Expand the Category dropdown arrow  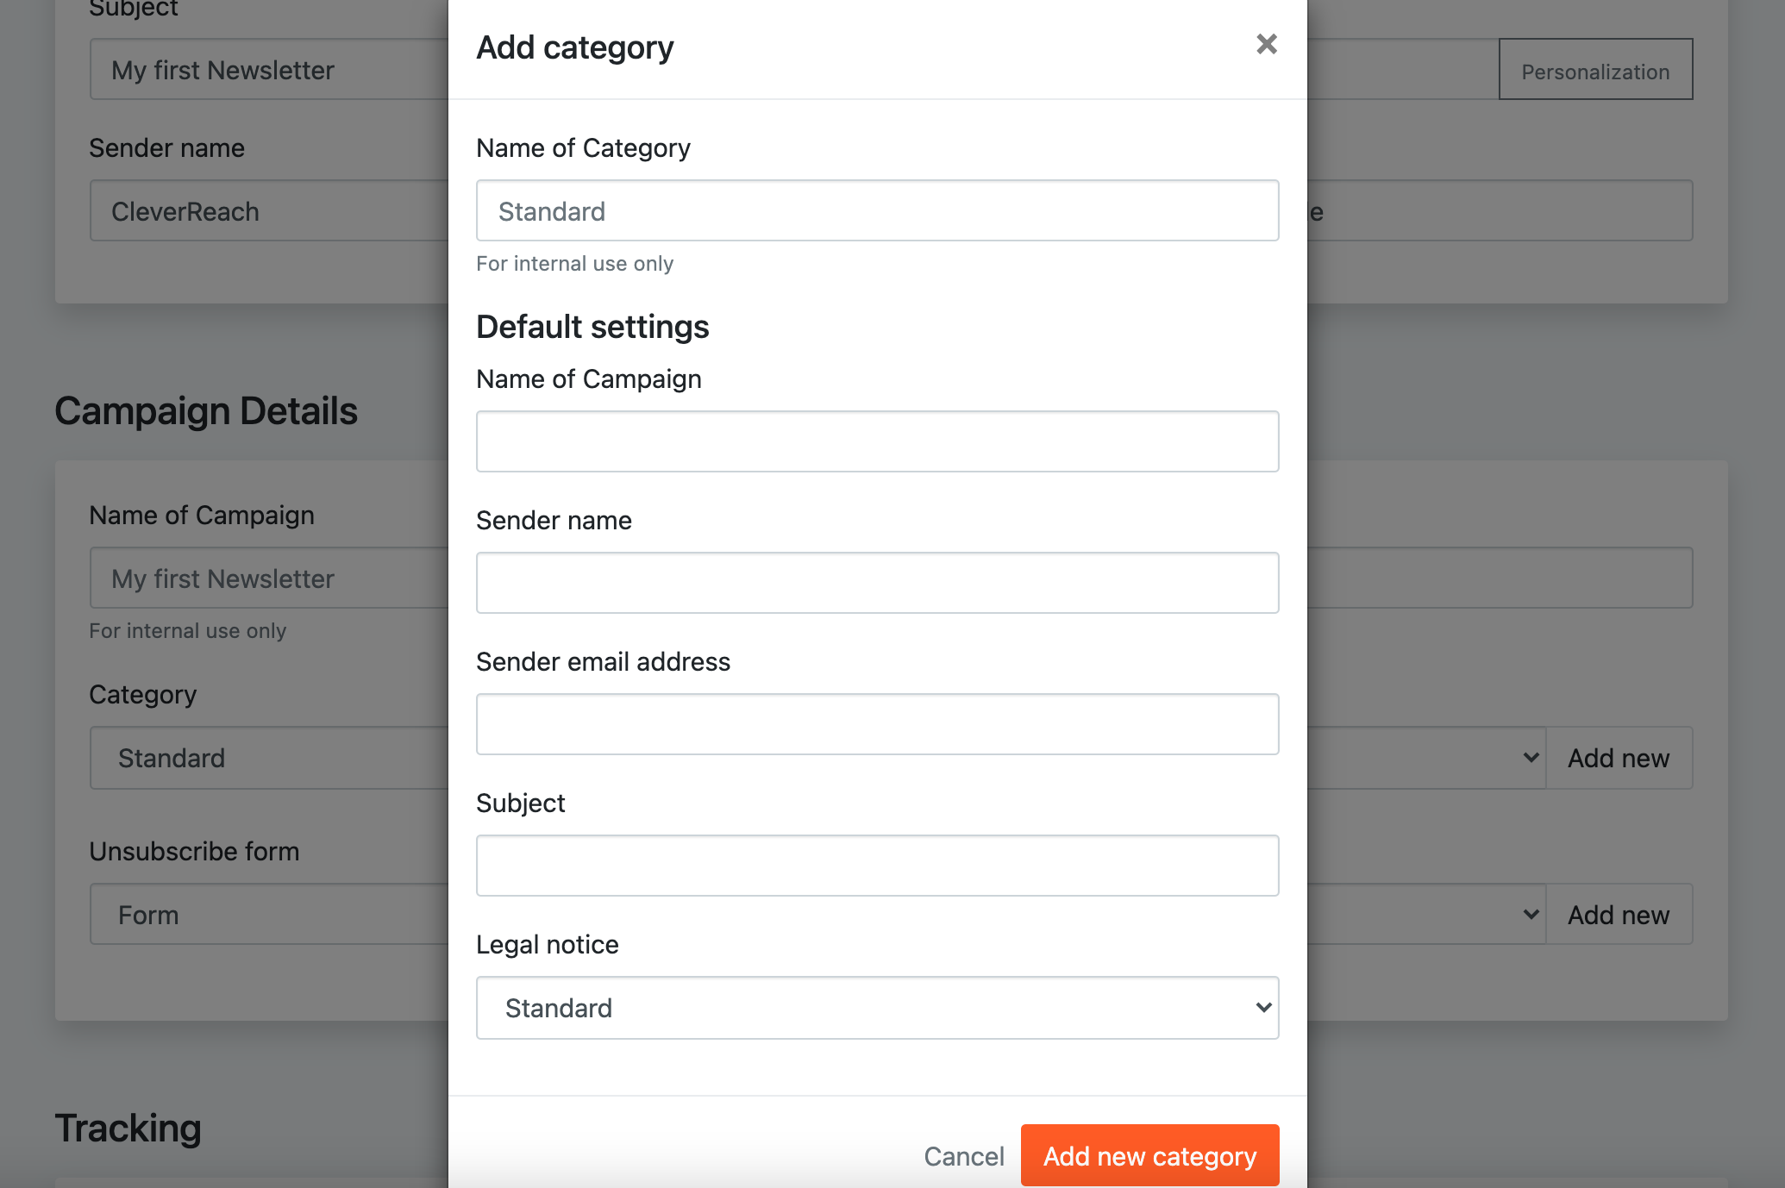coord(1531,758)
